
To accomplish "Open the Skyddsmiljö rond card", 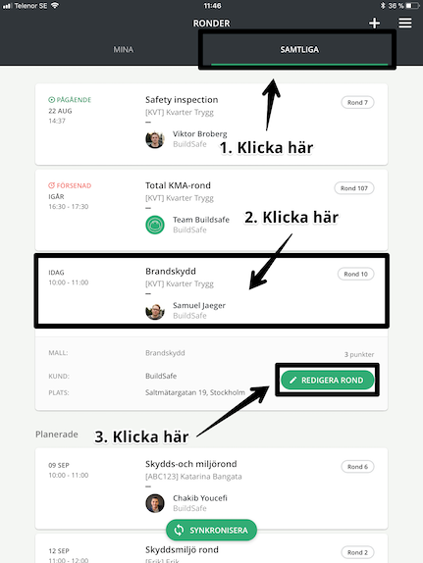I will pos(211,548).
